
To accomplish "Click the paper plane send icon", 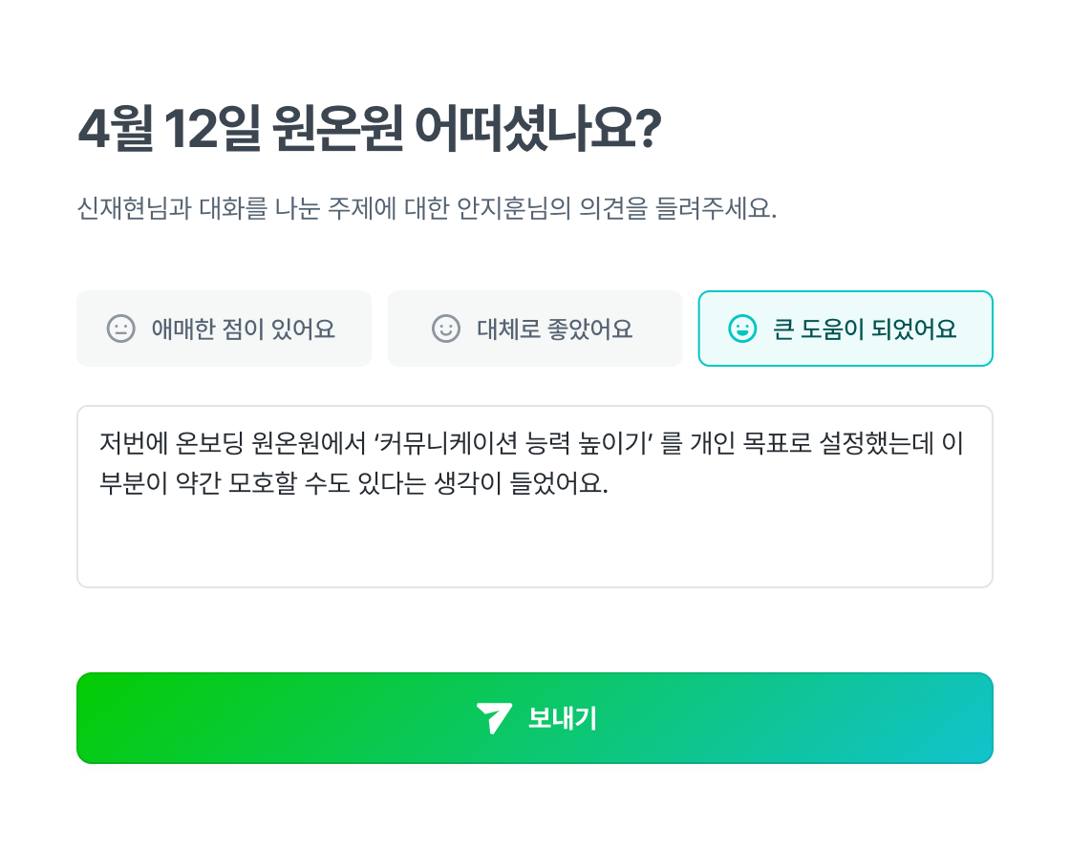I will (494, 718).
